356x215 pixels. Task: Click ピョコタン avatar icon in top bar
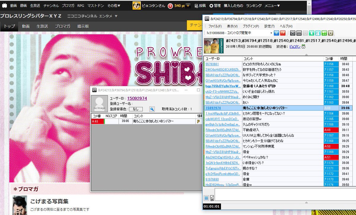click(x=136, y=5)
